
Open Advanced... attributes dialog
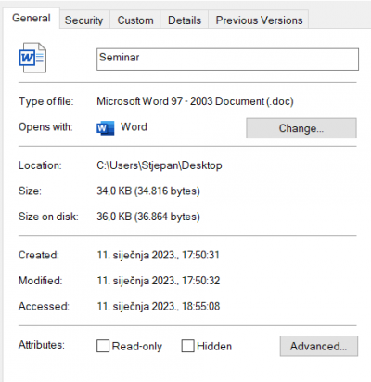pyautogui.click(x=319, y=346)
